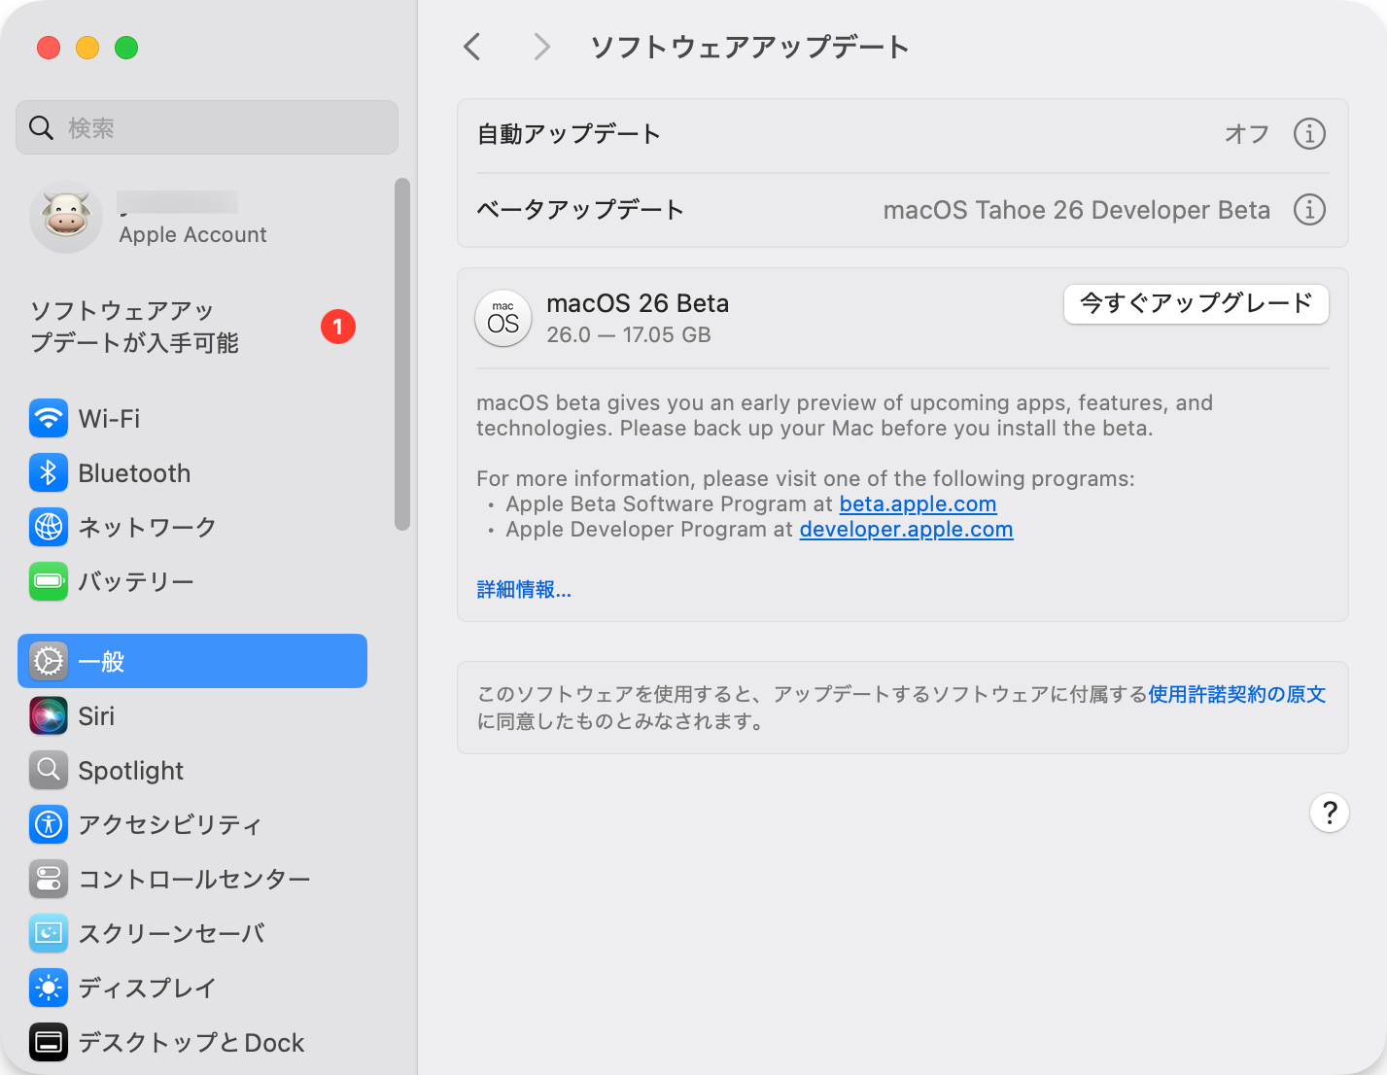Select Siri label in sidebar
The image size is (1387, 1075).
coord(96,716)
